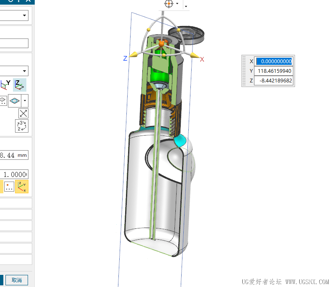Click the snap point crosshair icon in toolbar
This screenshot has width=331, height=287.
169,4
